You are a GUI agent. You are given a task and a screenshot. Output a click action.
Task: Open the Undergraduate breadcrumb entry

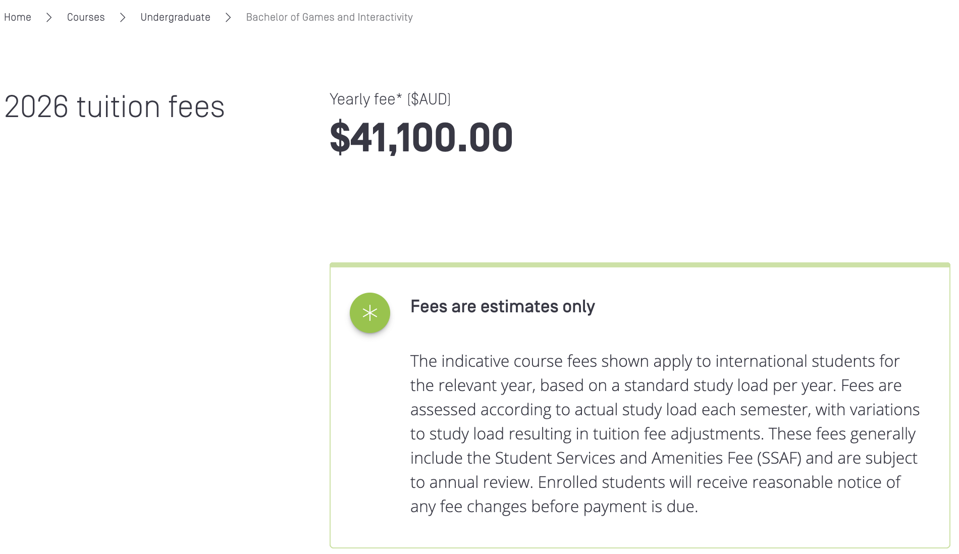tap(175, 17)
